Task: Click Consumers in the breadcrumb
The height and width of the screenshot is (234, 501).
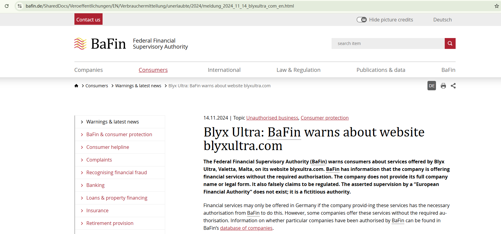Action: point(97,86)
